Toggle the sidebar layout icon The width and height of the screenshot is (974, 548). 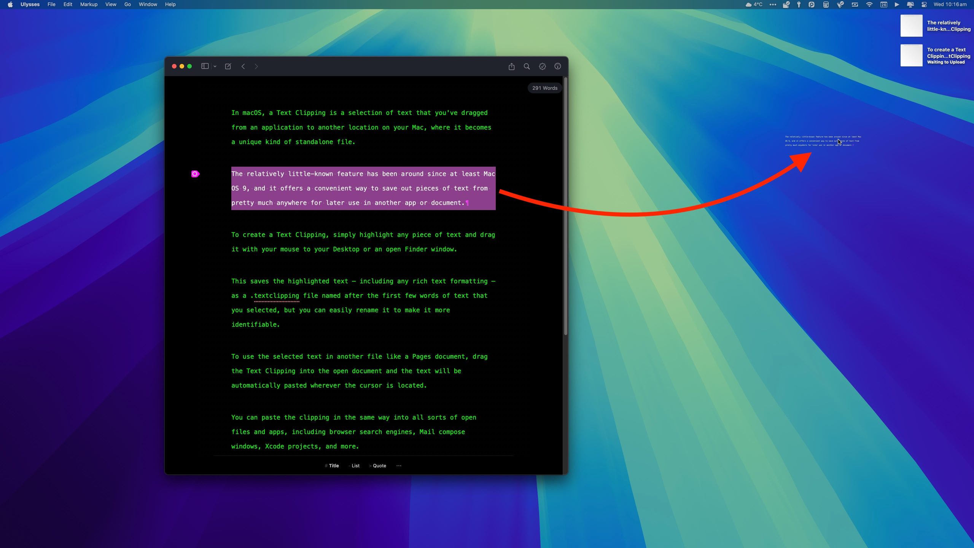(205, 66)
